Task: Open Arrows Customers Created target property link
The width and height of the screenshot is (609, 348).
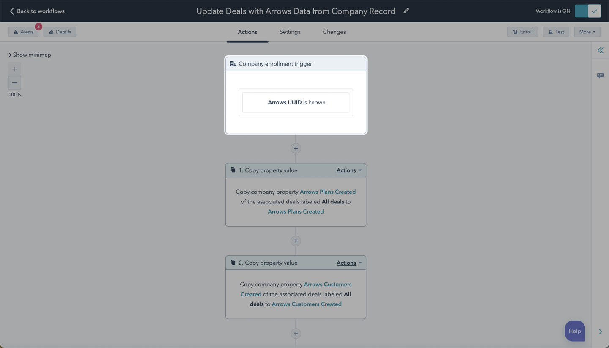Action: (307, 304)
